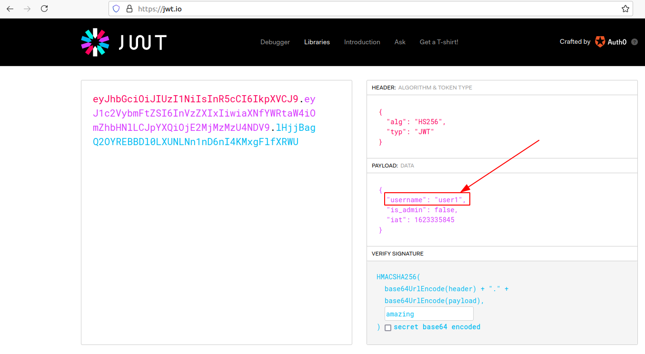This screenshot has width=645, height=354.
Task: Click the browser forward arrow
Action: click(x=27, y=9)
